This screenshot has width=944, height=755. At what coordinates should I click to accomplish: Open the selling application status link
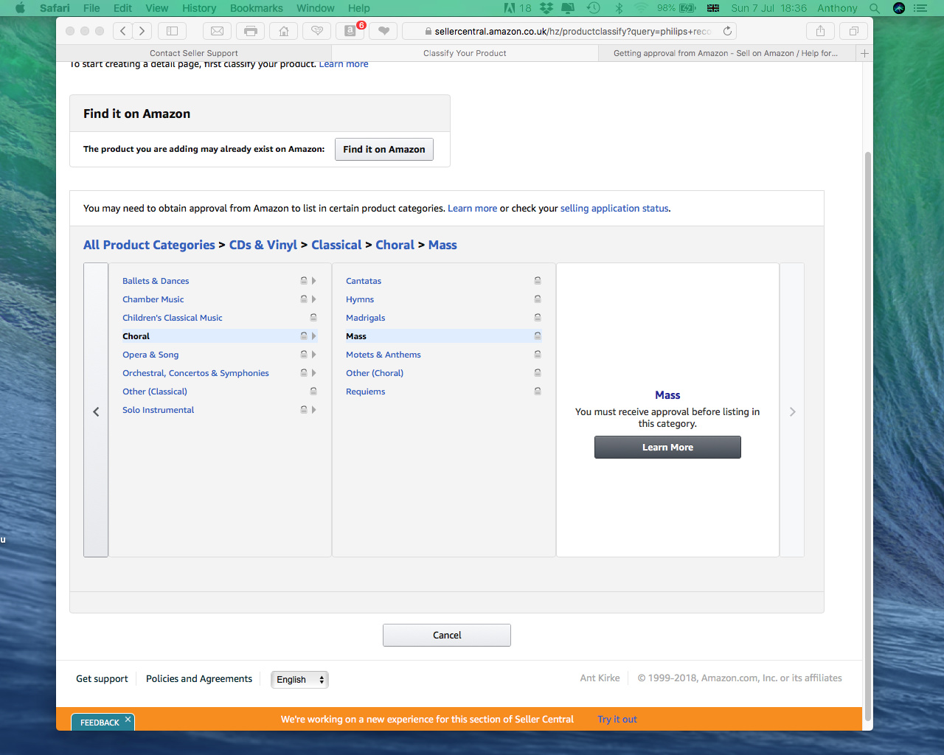614,208
